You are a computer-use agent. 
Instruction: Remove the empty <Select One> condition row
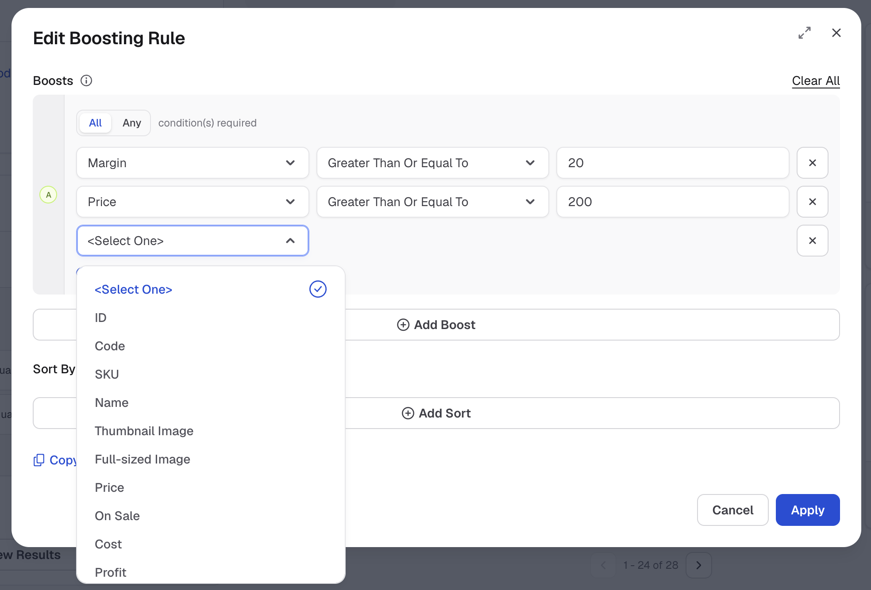click(x=813, y=241)
